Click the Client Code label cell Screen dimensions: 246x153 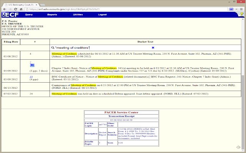click(x=112, y=124)
